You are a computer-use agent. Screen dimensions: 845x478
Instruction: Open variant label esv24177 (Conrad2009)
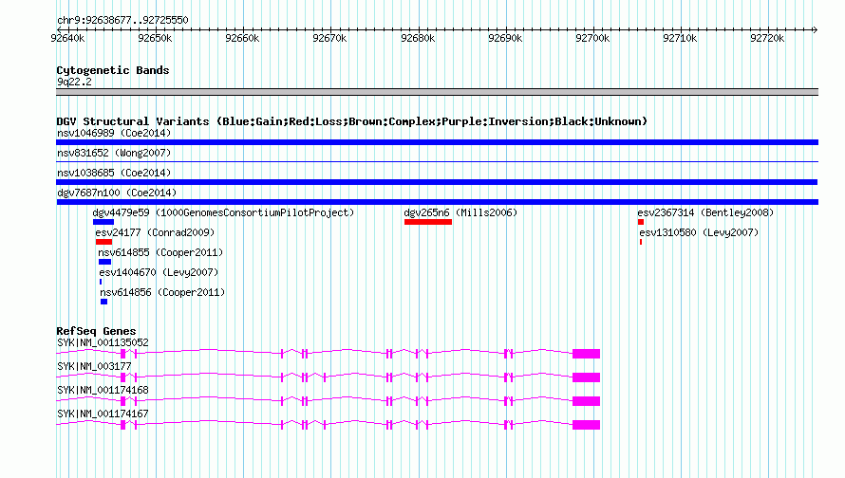click(155, 232)
